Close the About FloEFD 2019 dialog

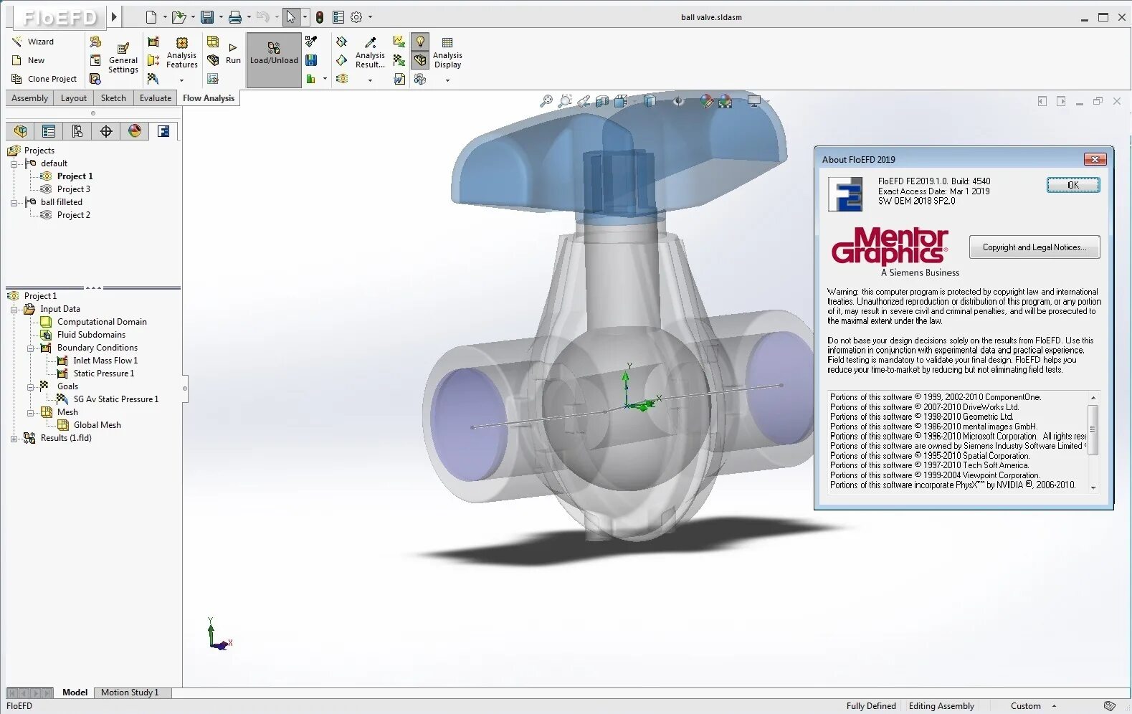pos(1095,159)
